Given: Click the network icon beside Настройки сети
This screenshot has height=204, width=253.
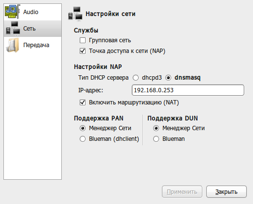Looking at the screenshot, I should click(75, 14).
